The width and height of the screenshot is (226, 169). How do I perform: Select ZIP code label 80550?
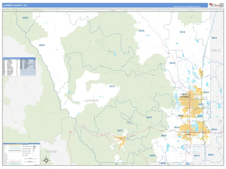click(214, 130)
